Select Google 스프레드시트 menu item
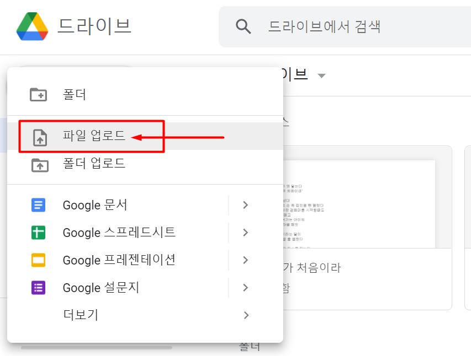 (x=118, y=233)
